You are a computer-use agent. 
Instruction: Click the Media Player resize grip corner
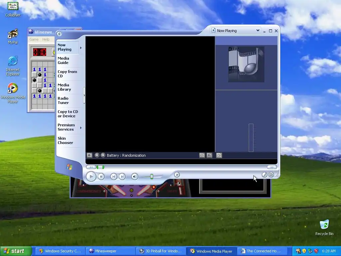[277, 175]
